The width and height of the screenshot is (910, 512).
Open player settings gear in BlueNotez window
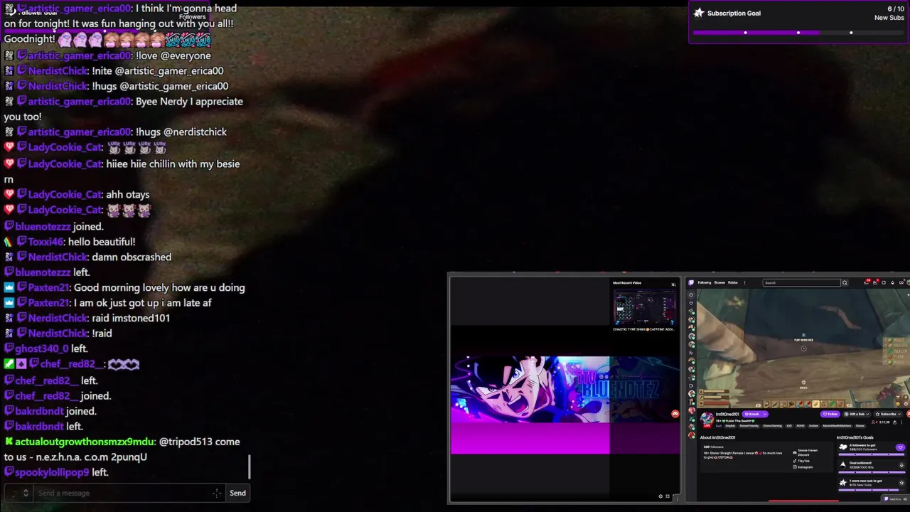tap(660, 496)
